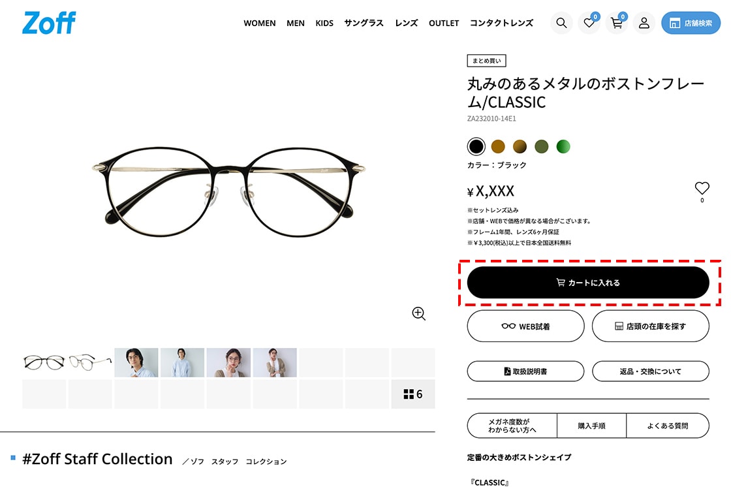Click 店頭の在庫を探す store stock button

tap(650, 326)
